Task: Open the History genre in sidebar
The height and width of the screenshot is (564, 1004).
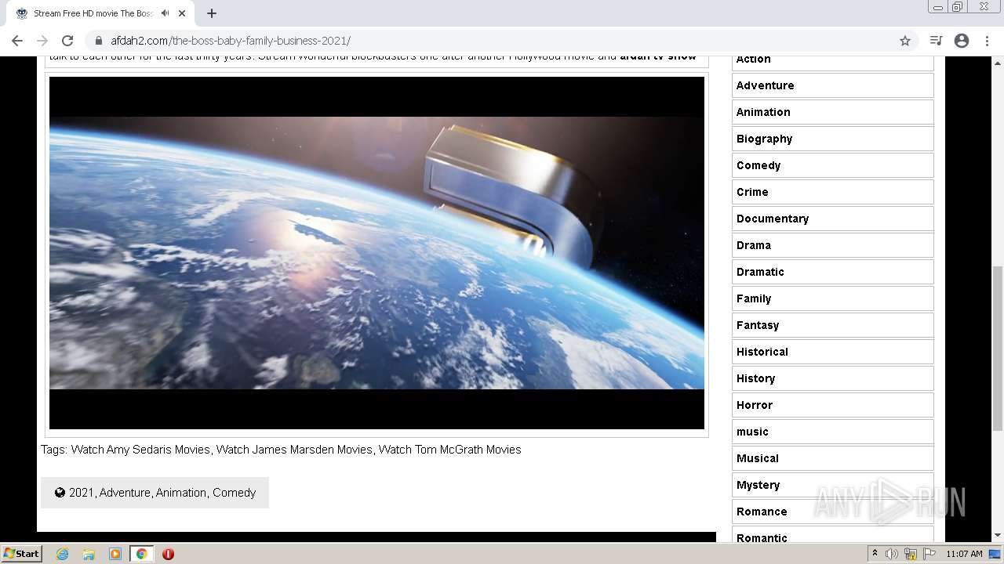Action: pyautogui.click(x=832, y=378)
